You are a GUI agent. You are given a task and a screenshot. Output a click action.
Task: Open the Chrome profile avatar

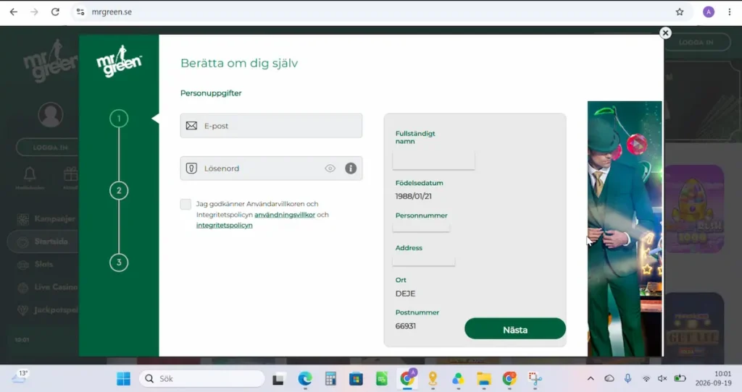[x=709, y=12]
